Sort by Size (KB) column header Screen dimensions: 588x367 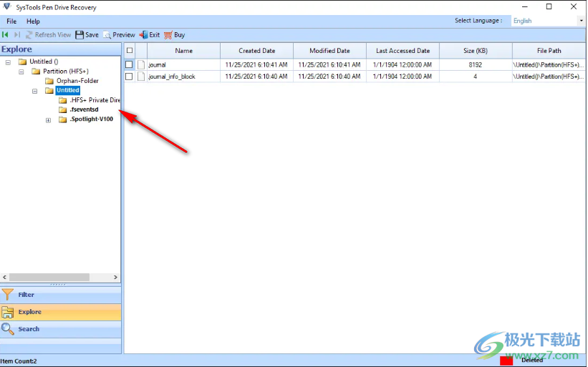[476, 51]
